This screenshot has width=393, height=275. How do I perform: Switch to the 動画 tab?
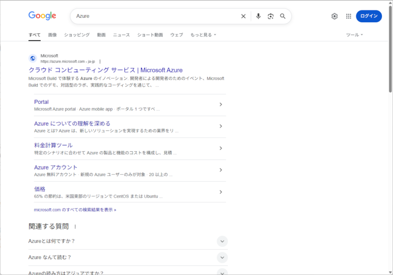tap(101, 35)
